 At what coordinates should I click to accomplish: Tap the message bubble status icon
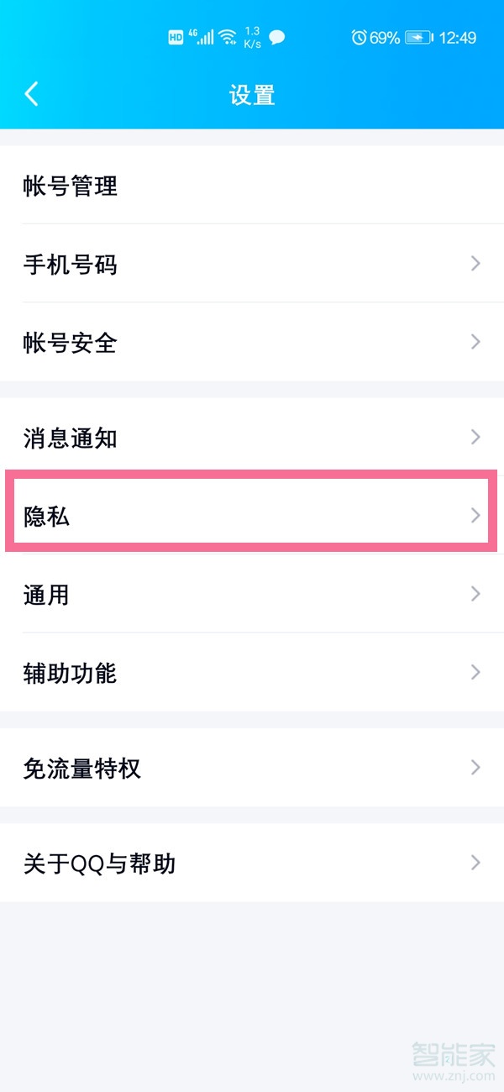pos(277,38)
